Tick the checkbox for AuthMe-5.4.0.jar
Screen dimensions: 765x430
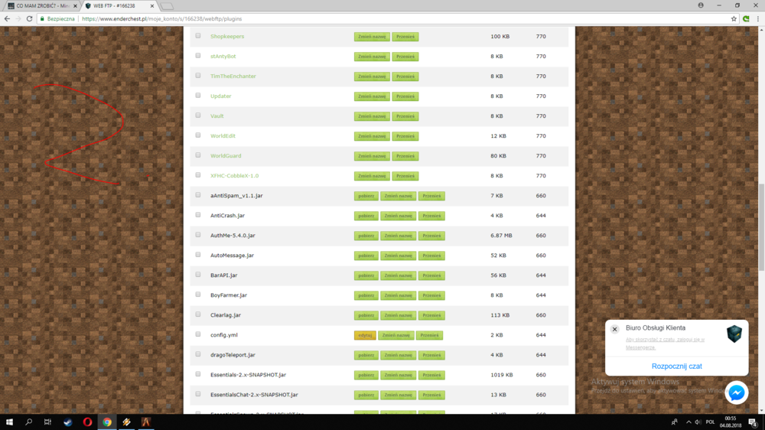point(198,235)
